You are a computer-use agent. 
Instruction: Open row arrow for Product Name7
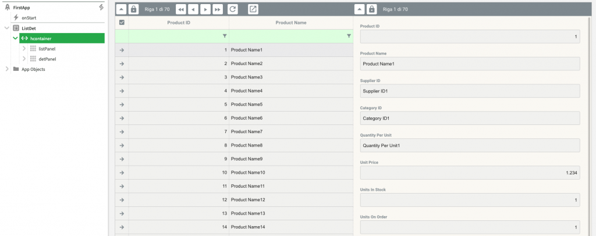click(122, 131)
